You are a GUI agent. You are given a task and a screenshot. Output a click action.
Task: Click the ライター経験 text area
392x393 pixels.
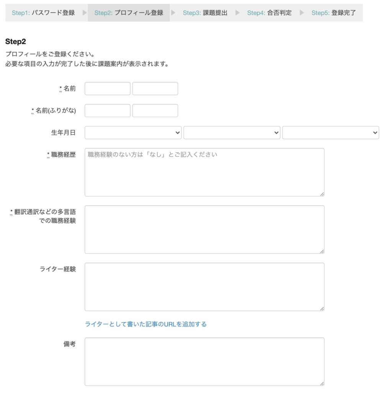(x=204, y=287)
